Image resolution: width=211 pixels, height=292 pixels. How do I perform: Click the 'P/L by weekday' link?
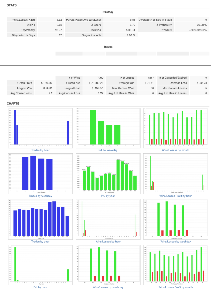(108, 150)
